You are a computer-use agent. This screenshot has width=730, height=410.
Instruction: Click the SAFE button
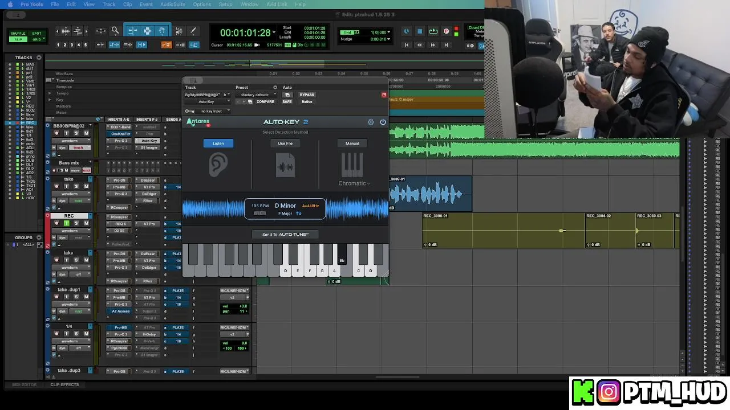coord(287,101)
